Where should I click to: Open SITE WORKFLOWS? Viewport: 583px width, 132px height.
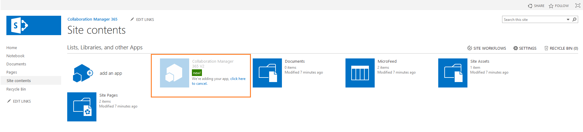pos(487,48)
